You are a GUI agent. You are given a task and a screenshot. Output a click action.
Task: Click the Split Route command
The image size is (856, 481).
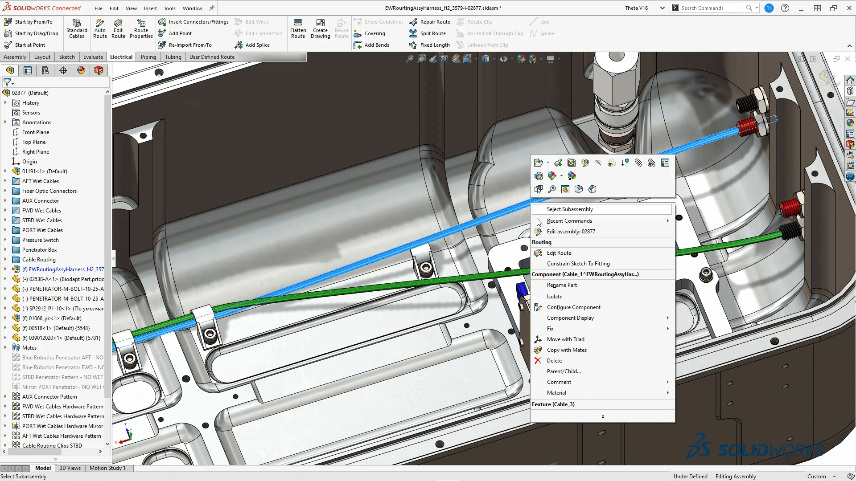tap(428, 33)
